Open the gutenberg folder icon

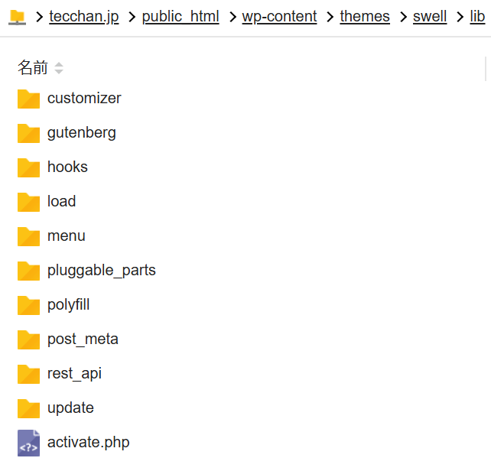tap(28, 133)
